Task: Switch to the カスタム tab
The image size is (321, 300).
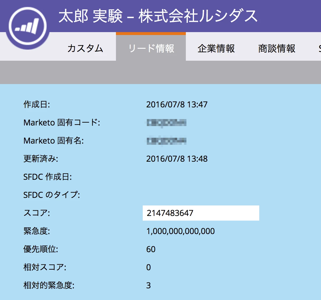Action: [x=85, y=48]
